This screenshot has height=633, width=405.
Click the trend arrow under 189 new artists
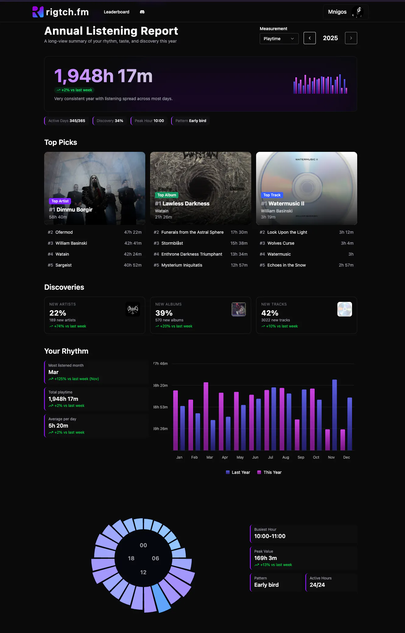click(51, 326)
